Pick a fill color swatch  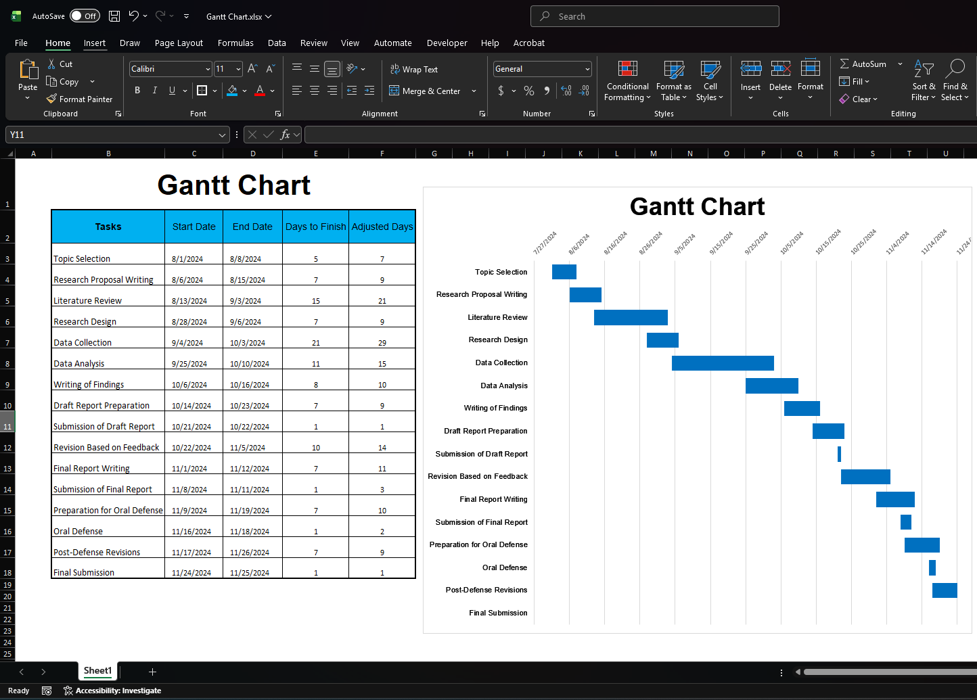point(233,90)
